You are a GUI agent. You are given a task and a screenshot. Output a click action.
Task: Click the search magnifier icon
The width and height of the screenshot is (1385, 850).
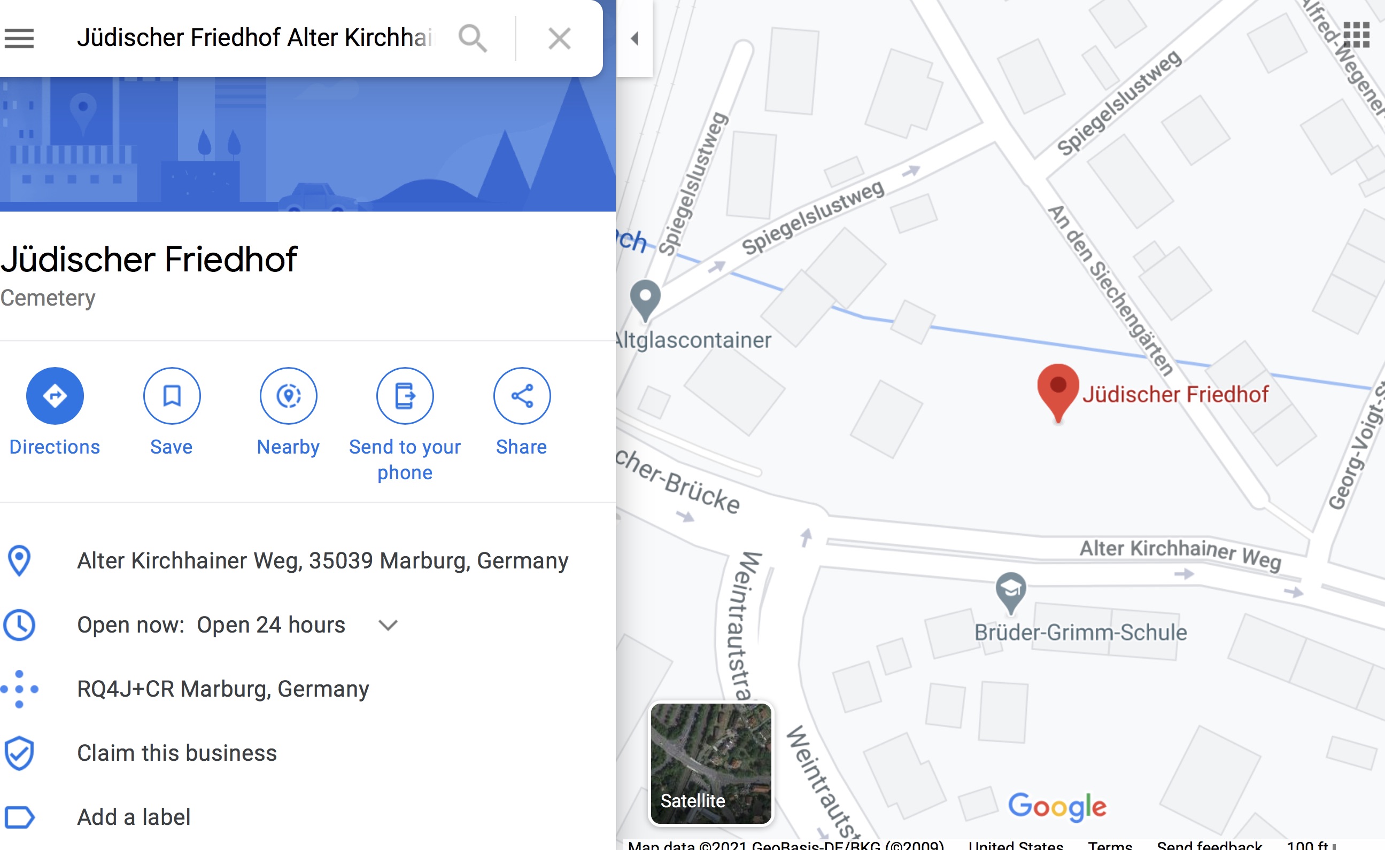pos(473,38)
